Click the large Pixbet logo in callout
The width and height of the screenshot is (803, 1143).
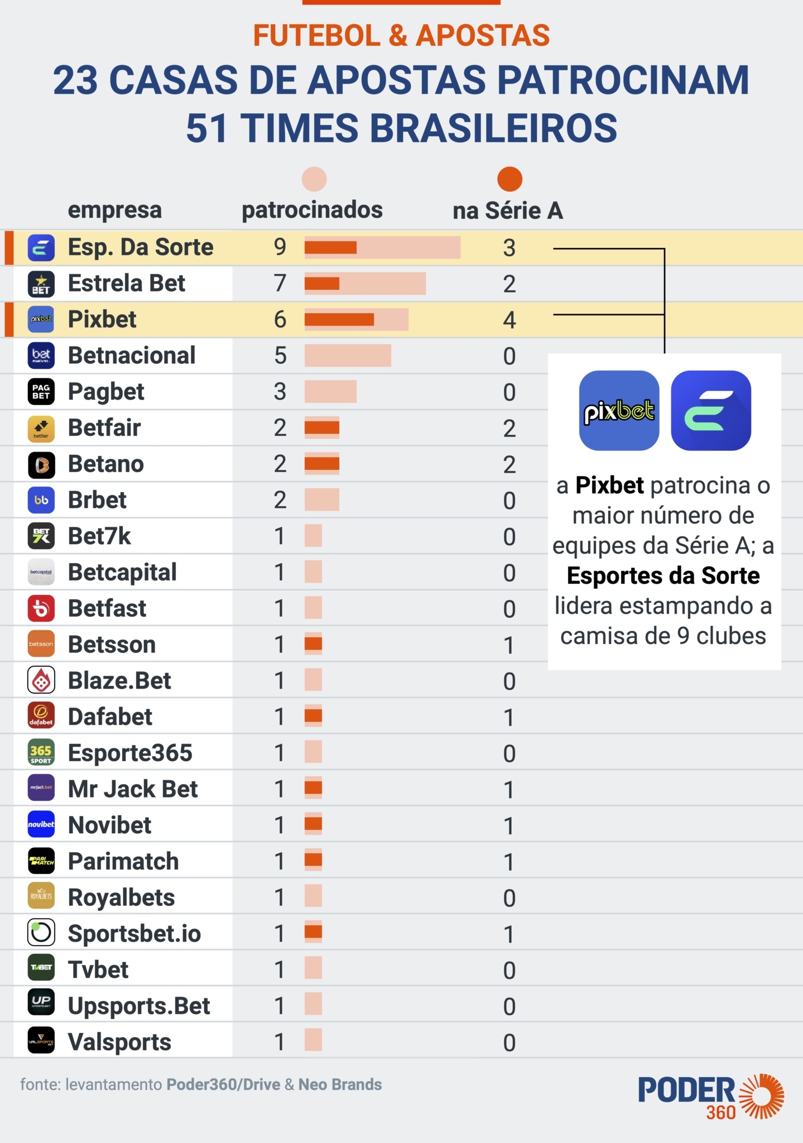[x=619, y=411]
